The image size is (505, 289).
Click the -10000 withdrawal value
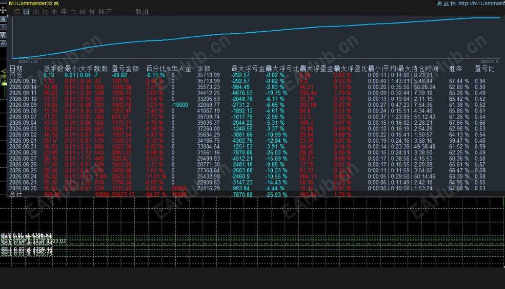pyautogui.click(x=180, y=105)
